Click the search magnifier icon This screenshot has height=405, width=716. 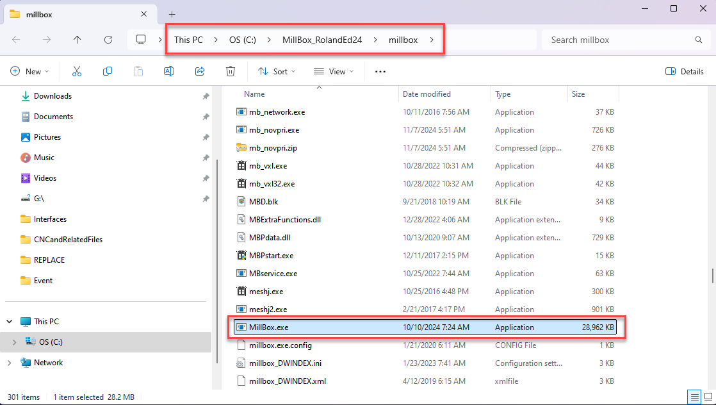[x=699, y=40]
